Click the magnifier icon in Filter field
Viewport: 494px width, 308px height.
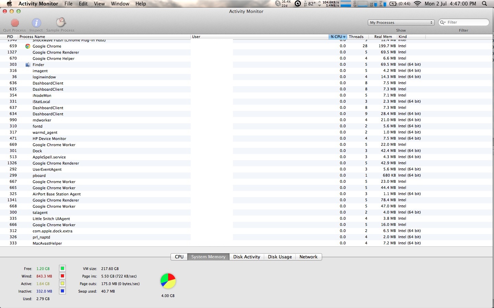[x=443, y=22]
